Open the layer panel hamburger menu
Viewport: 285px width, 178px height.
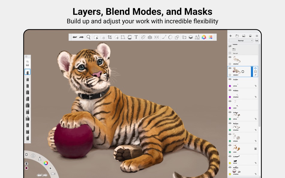257,36
